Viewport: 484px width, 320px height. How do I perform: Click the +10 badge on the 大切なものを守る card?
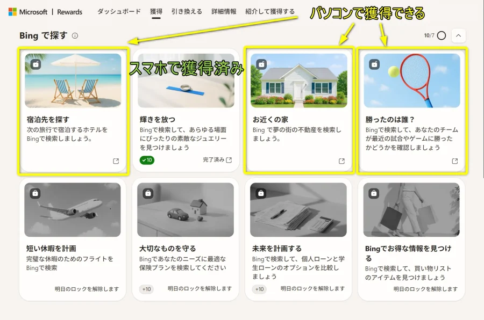click(147, 289)
